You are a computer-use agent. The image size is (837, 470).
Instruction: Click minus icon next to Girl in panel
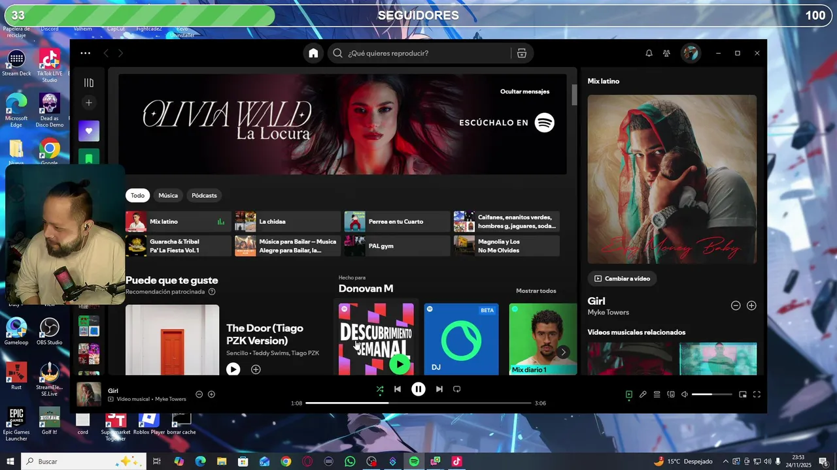pyautogui.click(x=736, y=305)
